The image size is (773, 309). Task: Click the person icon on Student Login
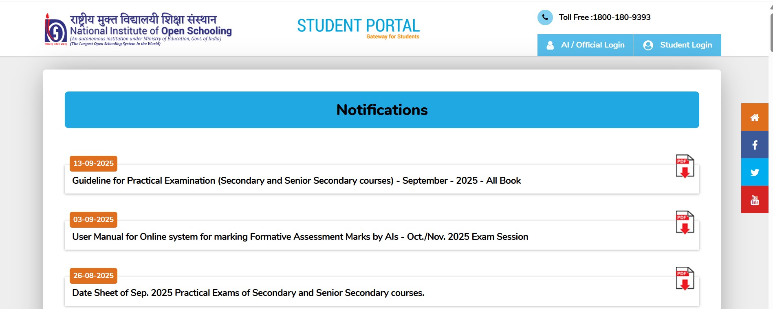pyautogui.click(x=647, y=45)
